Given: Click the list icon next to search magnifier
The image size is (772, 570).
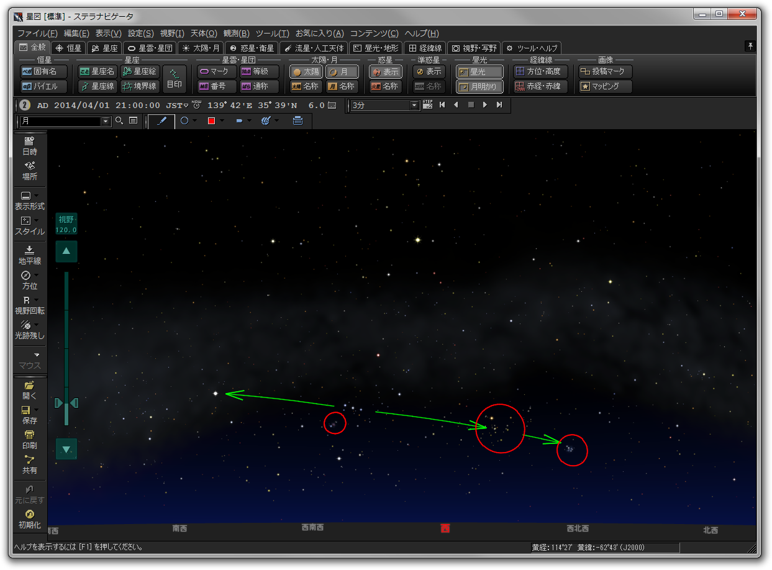Looking at the screenshot, I should (133, 121).
